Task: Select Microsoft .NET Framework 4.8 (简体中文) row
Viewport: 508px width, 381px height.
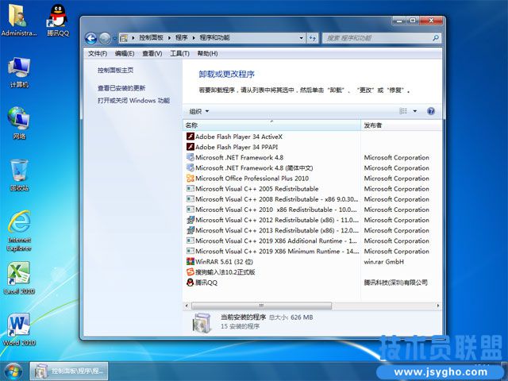Action: click(312, 167)
